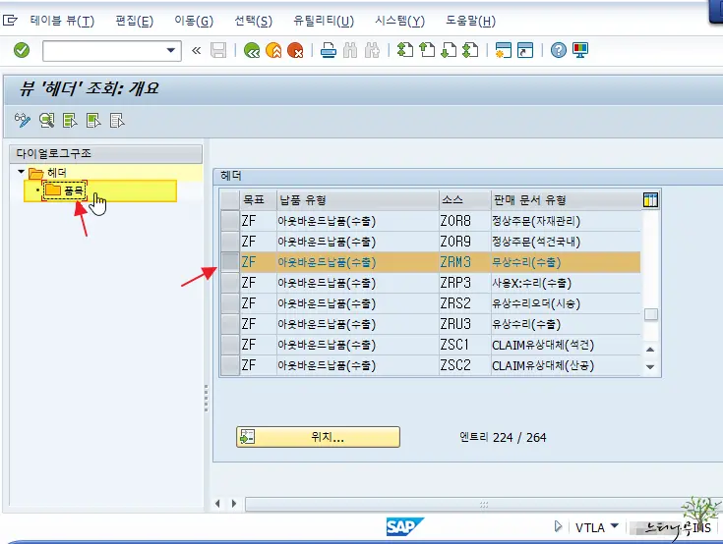Select the 헤더 folder in dialog structure

[x=48, y=173]
